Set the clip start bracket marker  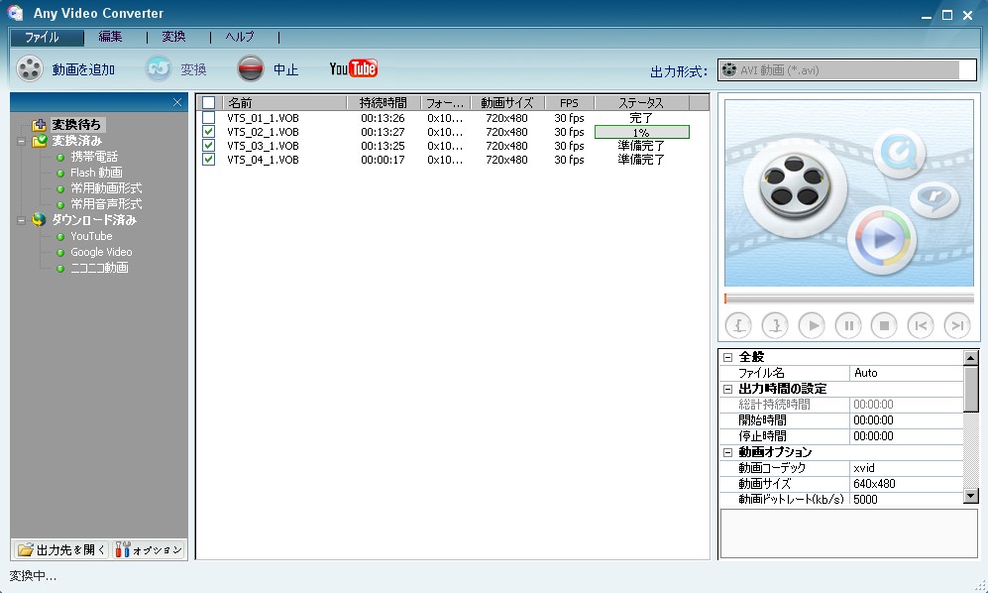point(738,325)
